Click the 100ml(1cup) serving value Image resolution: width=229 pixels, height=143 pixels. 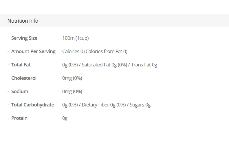coord(75,38)
